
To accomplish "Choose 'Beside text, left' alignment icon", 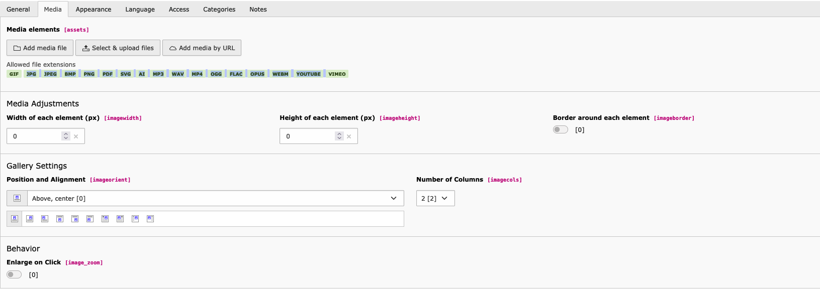I will 150,219.
